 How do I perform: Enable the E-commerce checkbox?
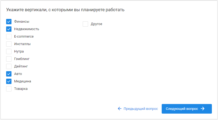[9, 37]
